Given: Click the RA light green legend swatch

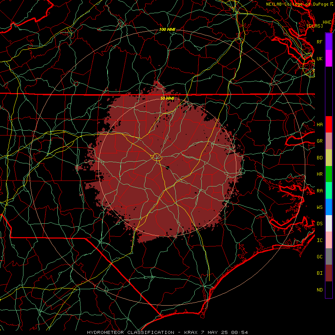Looking at the screenshot, I should 329,191.
